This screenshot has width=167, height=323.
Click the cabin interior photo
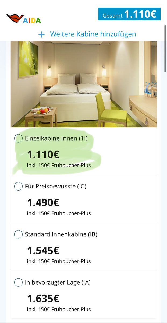click(84, 84)
